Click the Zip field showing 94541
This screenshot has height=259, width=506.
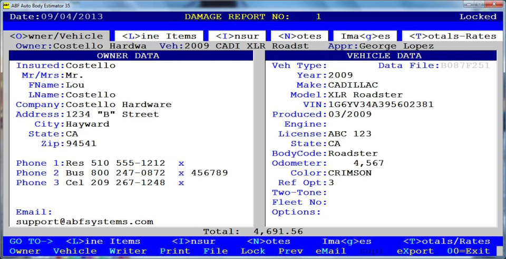point(81,143)
